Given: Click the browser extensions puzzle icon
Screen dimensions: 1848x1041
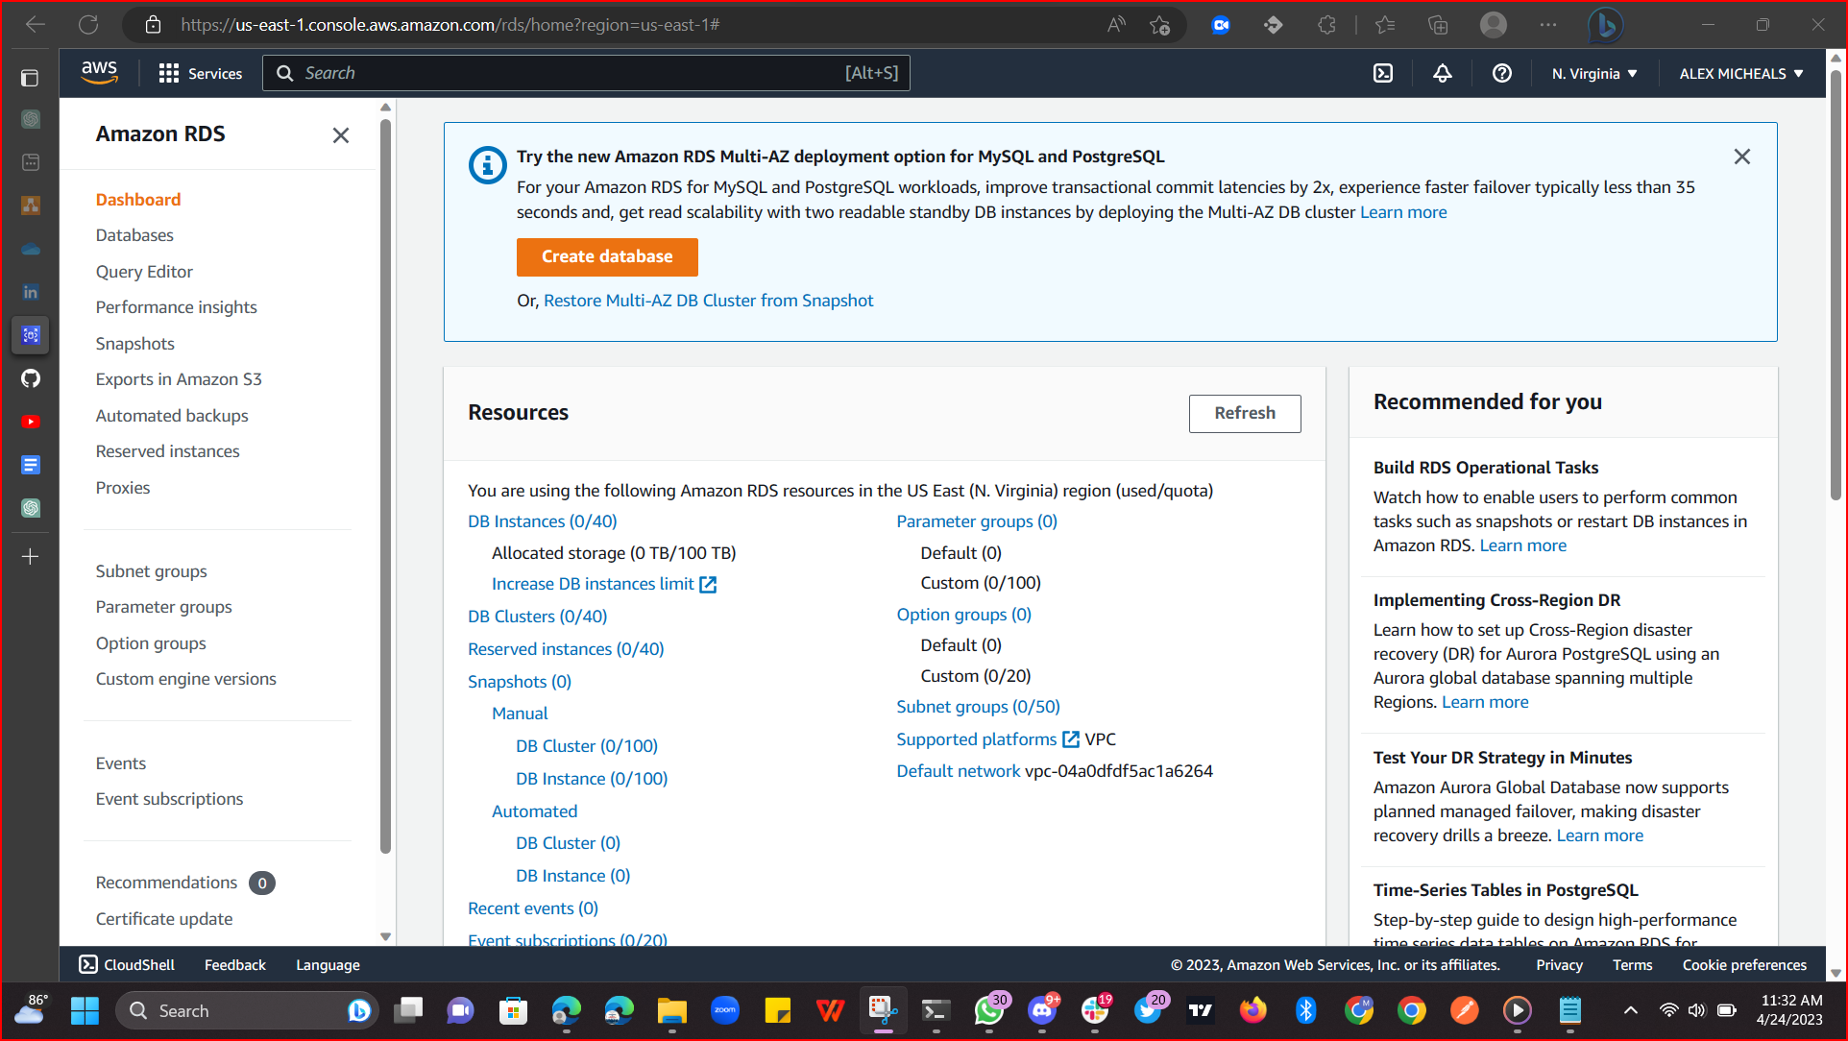Looking at the screenshot, I should click(x=1326, y=24).
